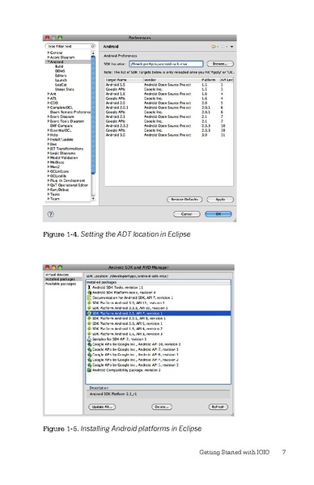Click the Samples for SDK API 7 icon
This screenshot has width=314, height=485.
click(89, 339)
